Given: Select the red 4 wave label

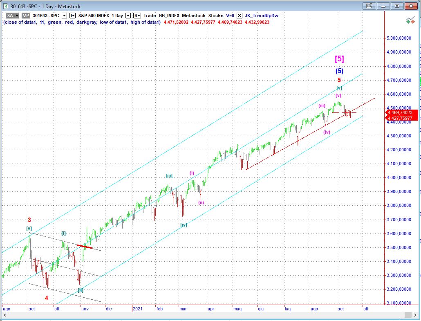Looking at the screenshot, I should pyautogui.click(x=47, y=298).
